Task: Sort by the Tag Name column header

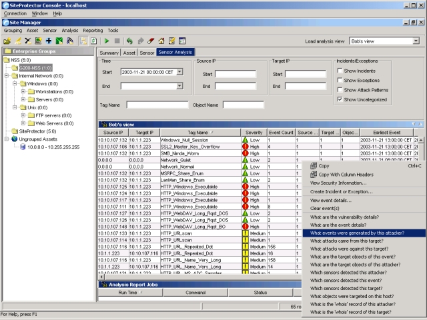Action: pos(200,133)
